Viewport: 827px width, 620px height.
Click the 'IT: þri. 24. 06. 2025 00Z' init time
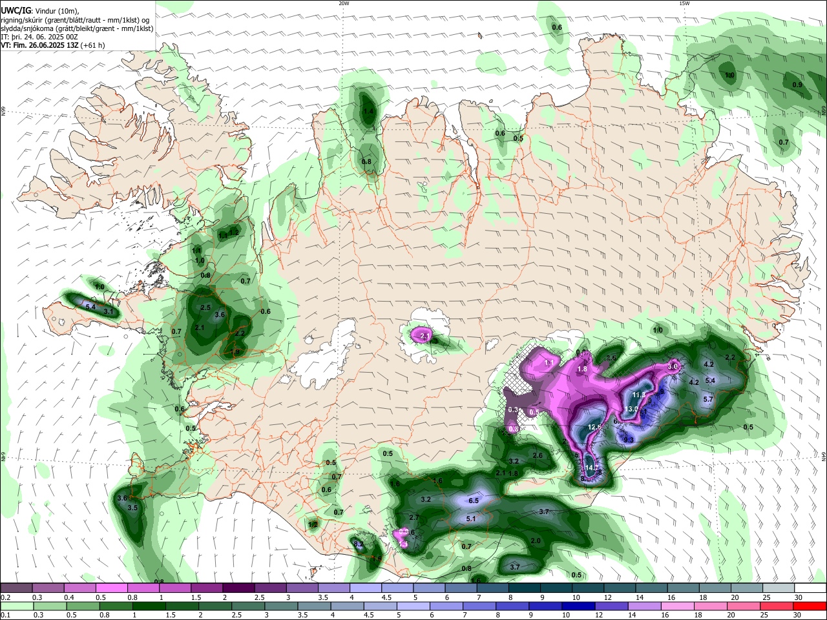coord(40,37)
